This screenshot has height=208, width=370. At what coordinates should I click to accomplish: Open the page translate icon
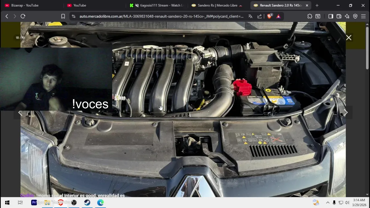(x=250, y=16)
